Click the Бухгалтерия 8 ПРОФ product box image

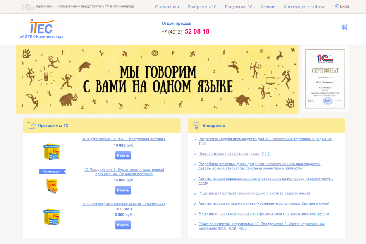point(52,152)
